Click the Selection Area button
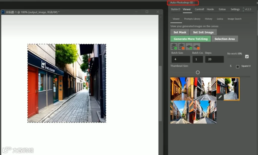 click(224, 39)
